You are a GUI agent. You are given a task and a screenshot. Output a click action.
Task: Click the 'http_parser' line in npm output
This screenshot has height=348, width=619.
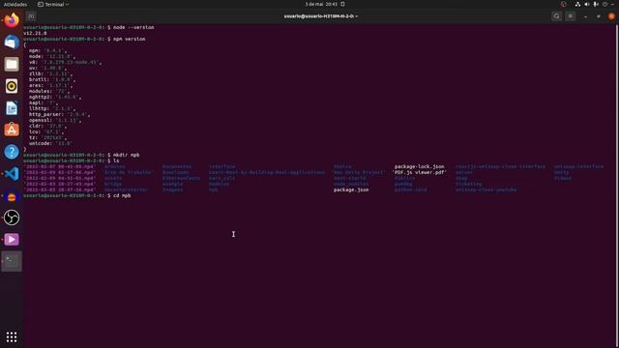(59, 114)
